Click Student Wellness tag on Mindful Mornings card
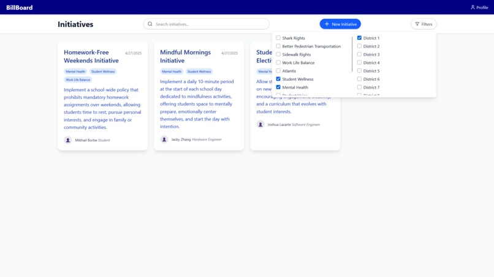Image resolution: width=494 pixels, height=277 pixels. pos(199,72)
